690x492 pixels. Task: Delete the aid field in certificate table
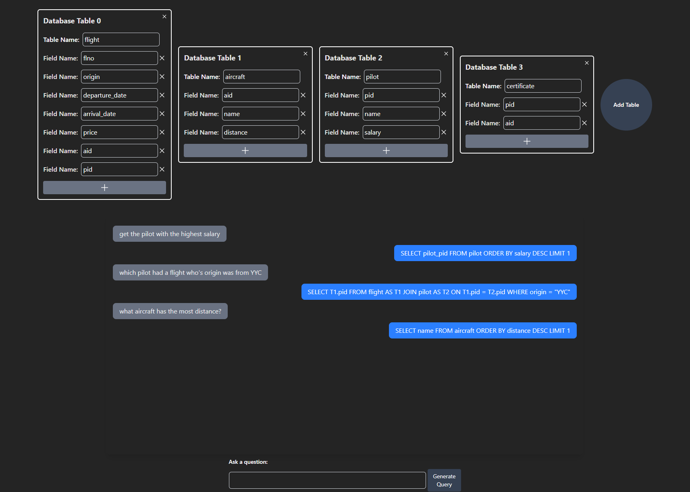[x=584, y=123]
